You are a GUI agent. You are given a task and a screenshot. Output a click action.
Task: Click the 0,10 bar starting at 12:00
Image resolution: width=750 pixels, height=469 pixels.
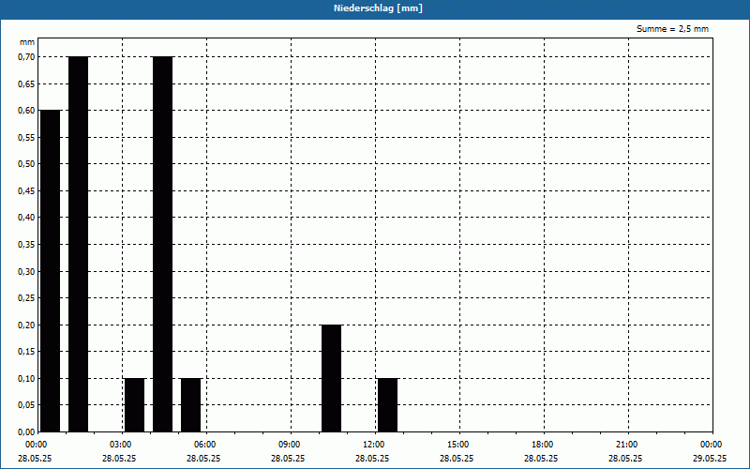[387, 405]
